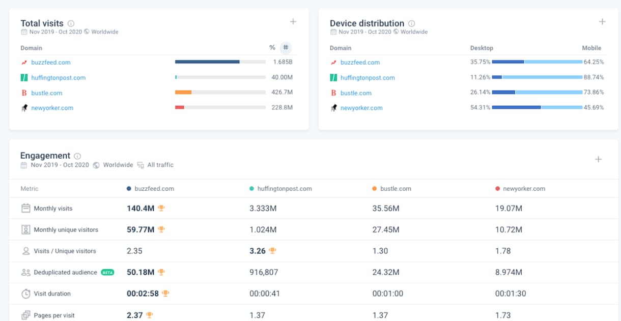
Task: Click the newyorker favicon in Device distribution
Action: [333, 108]
